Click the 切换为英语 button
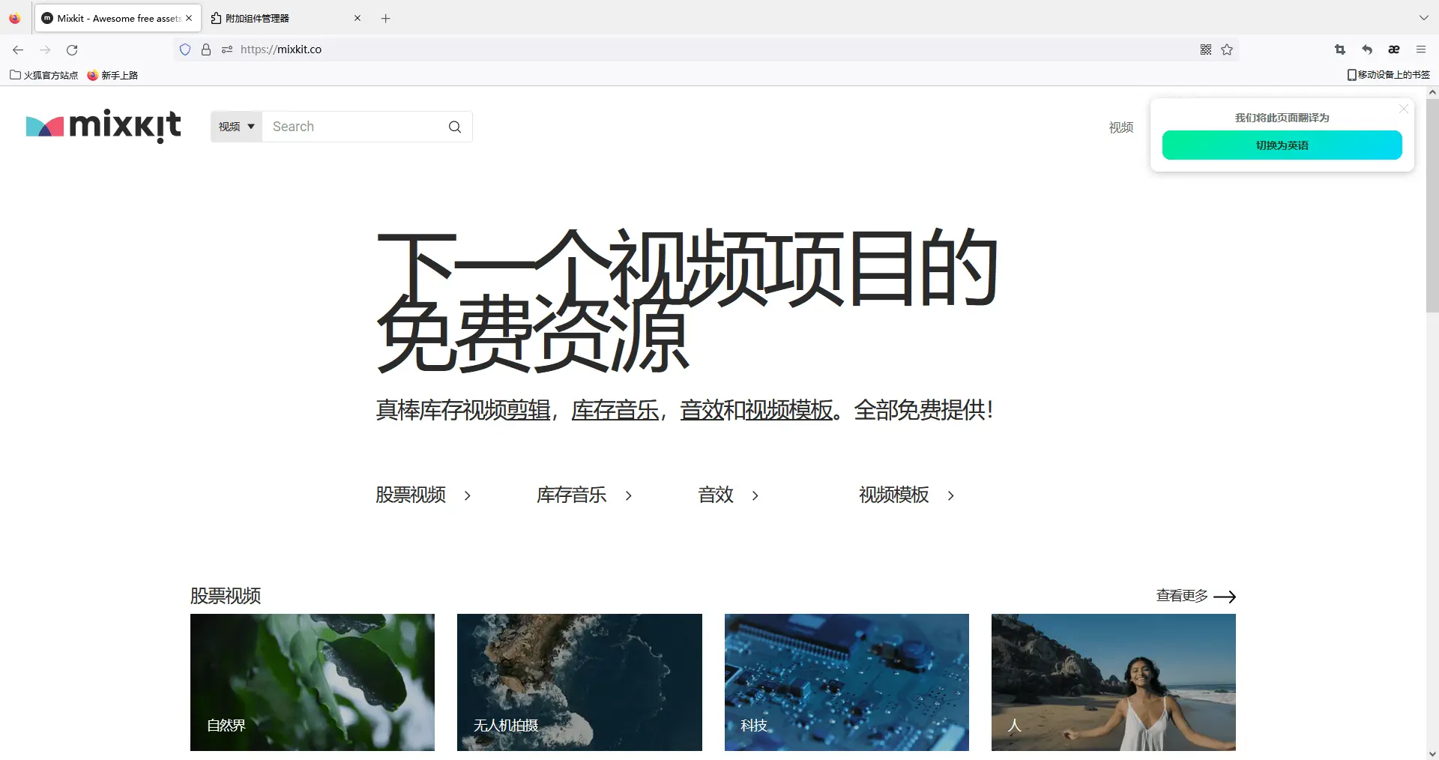The height and width of the screenshot is (760, 1439). [1282, 145]
